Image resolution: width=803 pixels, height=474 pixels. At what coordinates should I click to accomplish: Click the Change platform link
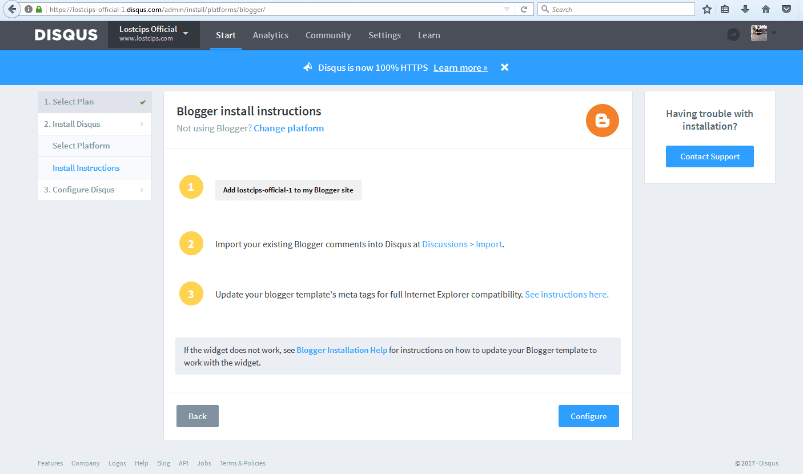288,128
